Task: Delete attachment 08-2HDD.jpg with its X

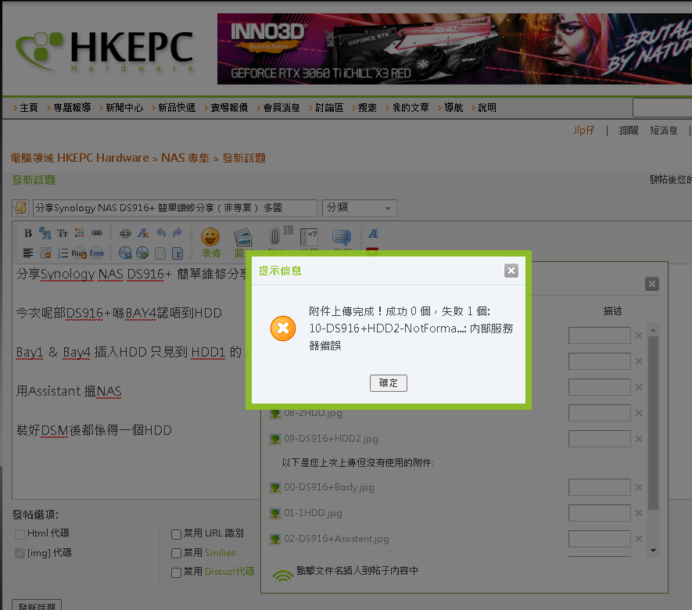Action: [638, 413]
